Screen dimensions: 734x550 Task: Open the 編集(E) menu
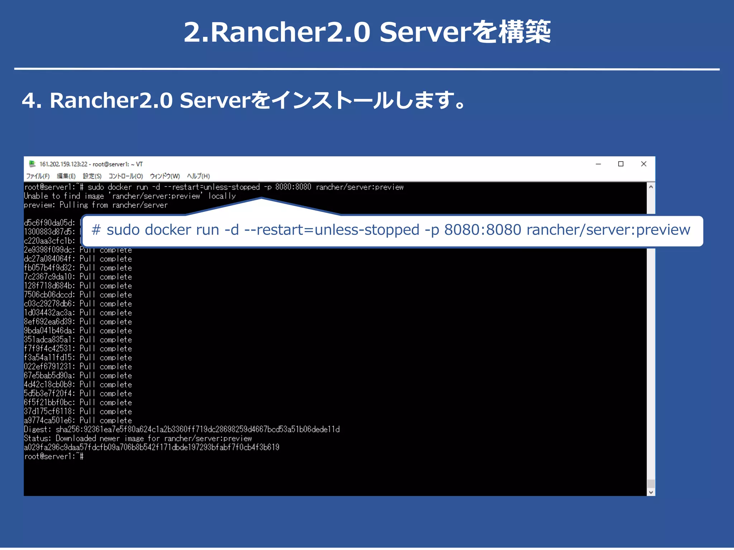click(66, 176)
